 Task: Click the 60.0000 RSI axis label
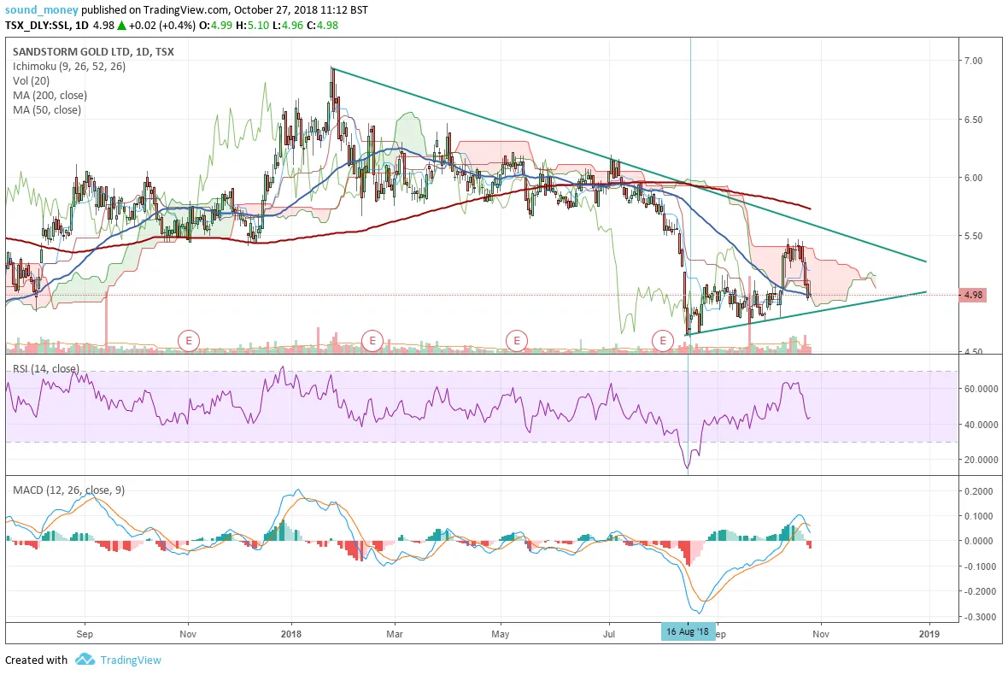pos(981,388)
